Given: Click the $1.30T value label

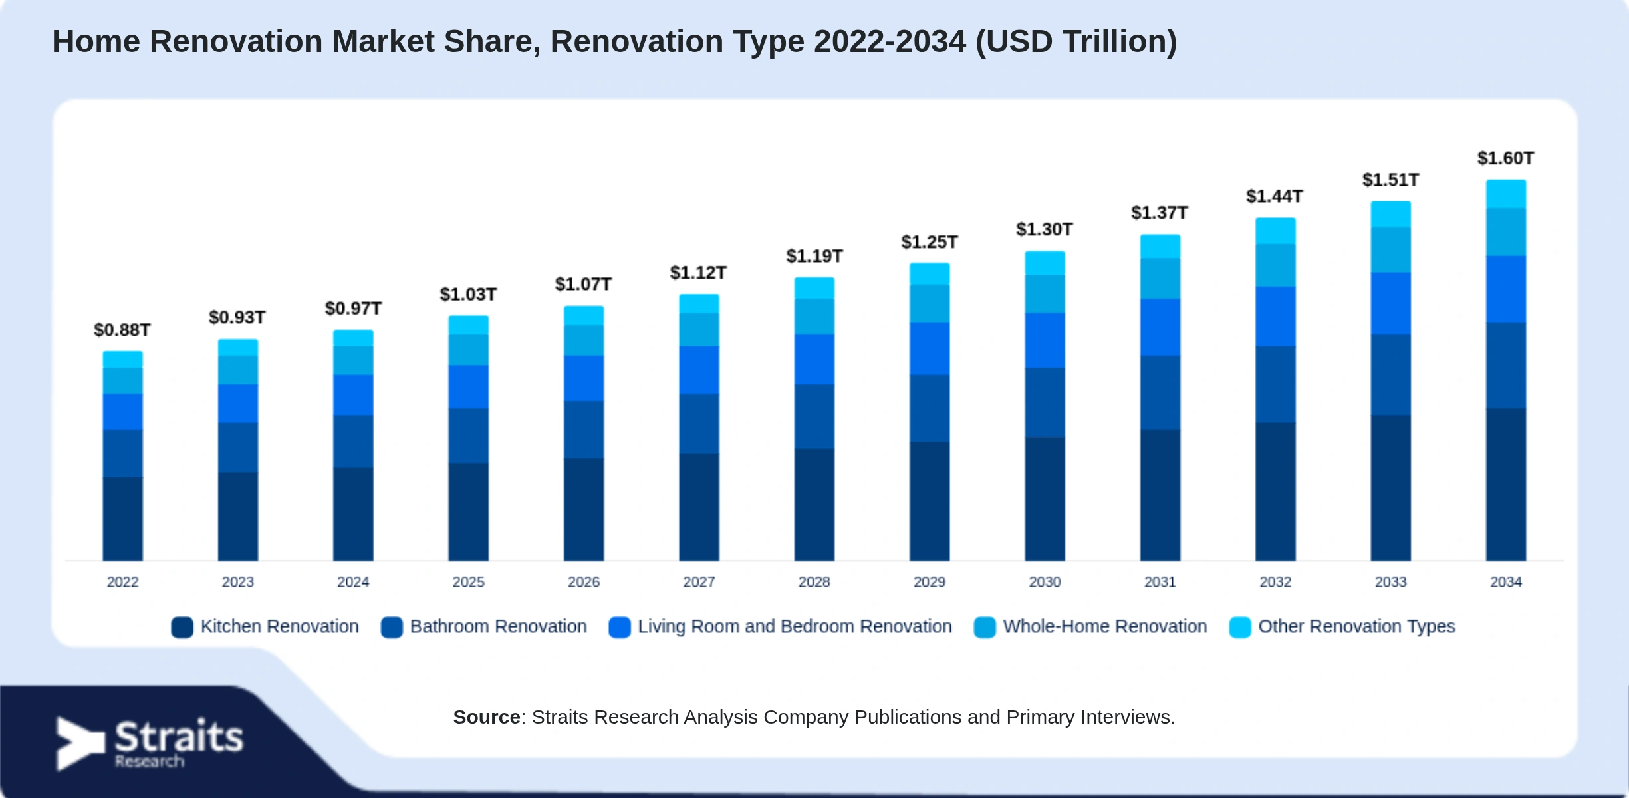Looking at the screenshot, I should tap(1045, 229).
